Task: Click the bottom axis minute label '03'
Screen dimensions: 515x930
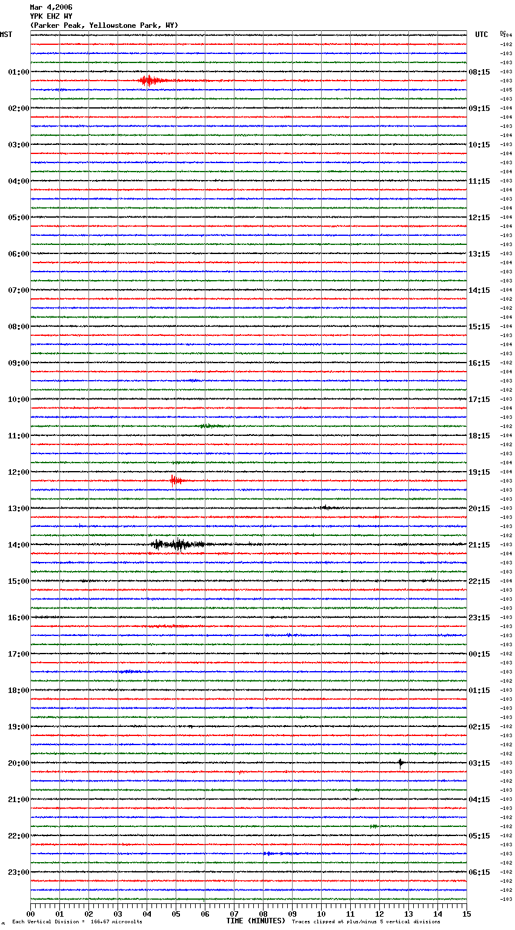Action: [118, 914]
